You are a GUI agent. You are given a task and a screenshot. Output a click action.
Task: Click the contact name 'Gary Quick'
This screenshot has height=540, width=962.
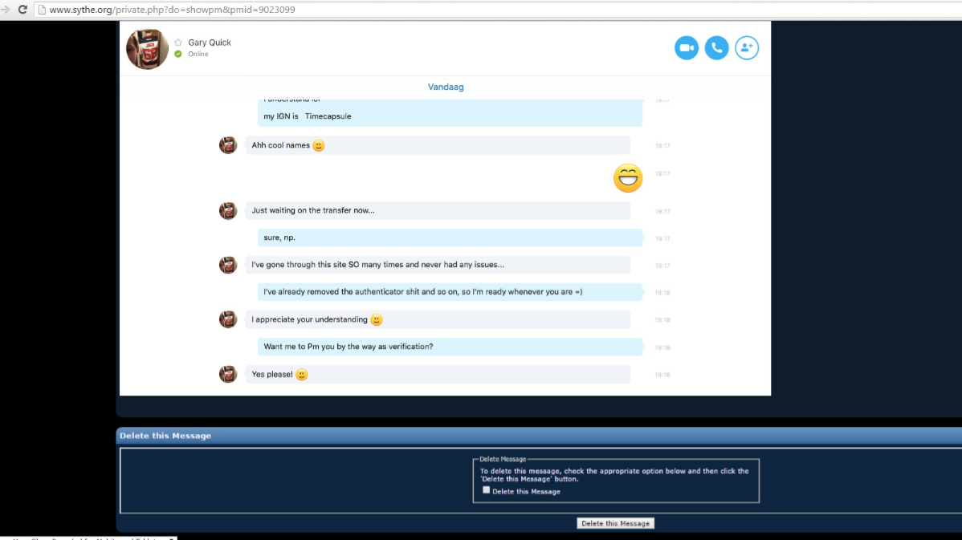pyautogui.click(x=210, y=43)
